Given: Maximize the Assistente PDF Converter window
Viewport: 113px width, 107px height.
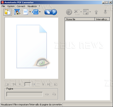Looking at the screenshot, I should pyautogui.click(x=107, y=2).
